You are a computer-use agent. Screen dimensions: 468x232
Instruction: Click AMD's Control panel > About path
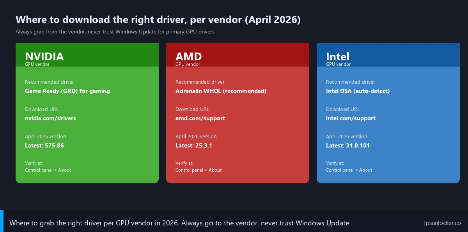click(199, 170)
